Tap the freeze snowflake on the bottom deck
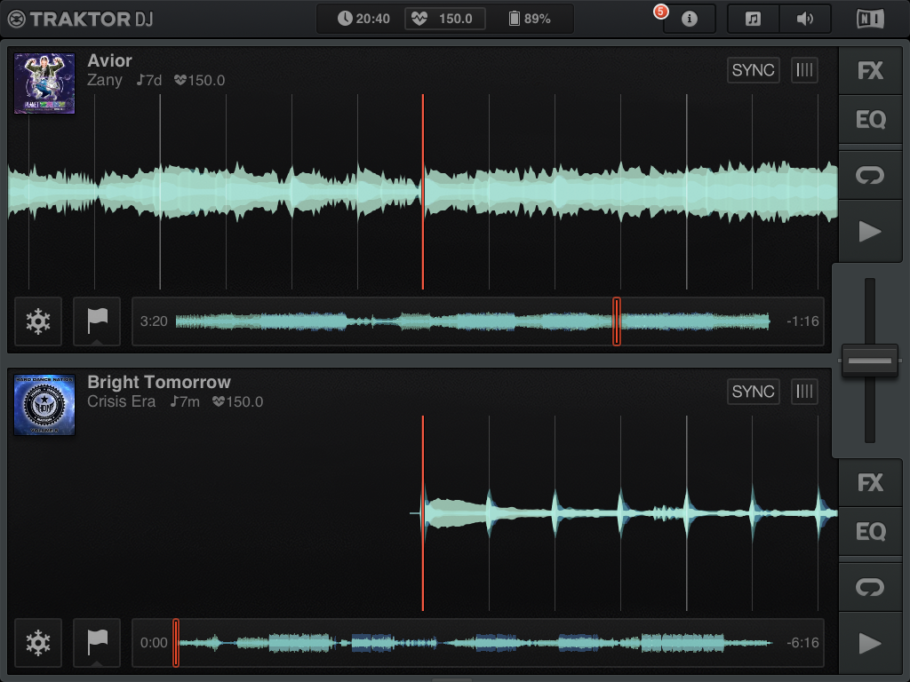Screen dimensions: 910x682 [38, 642]
